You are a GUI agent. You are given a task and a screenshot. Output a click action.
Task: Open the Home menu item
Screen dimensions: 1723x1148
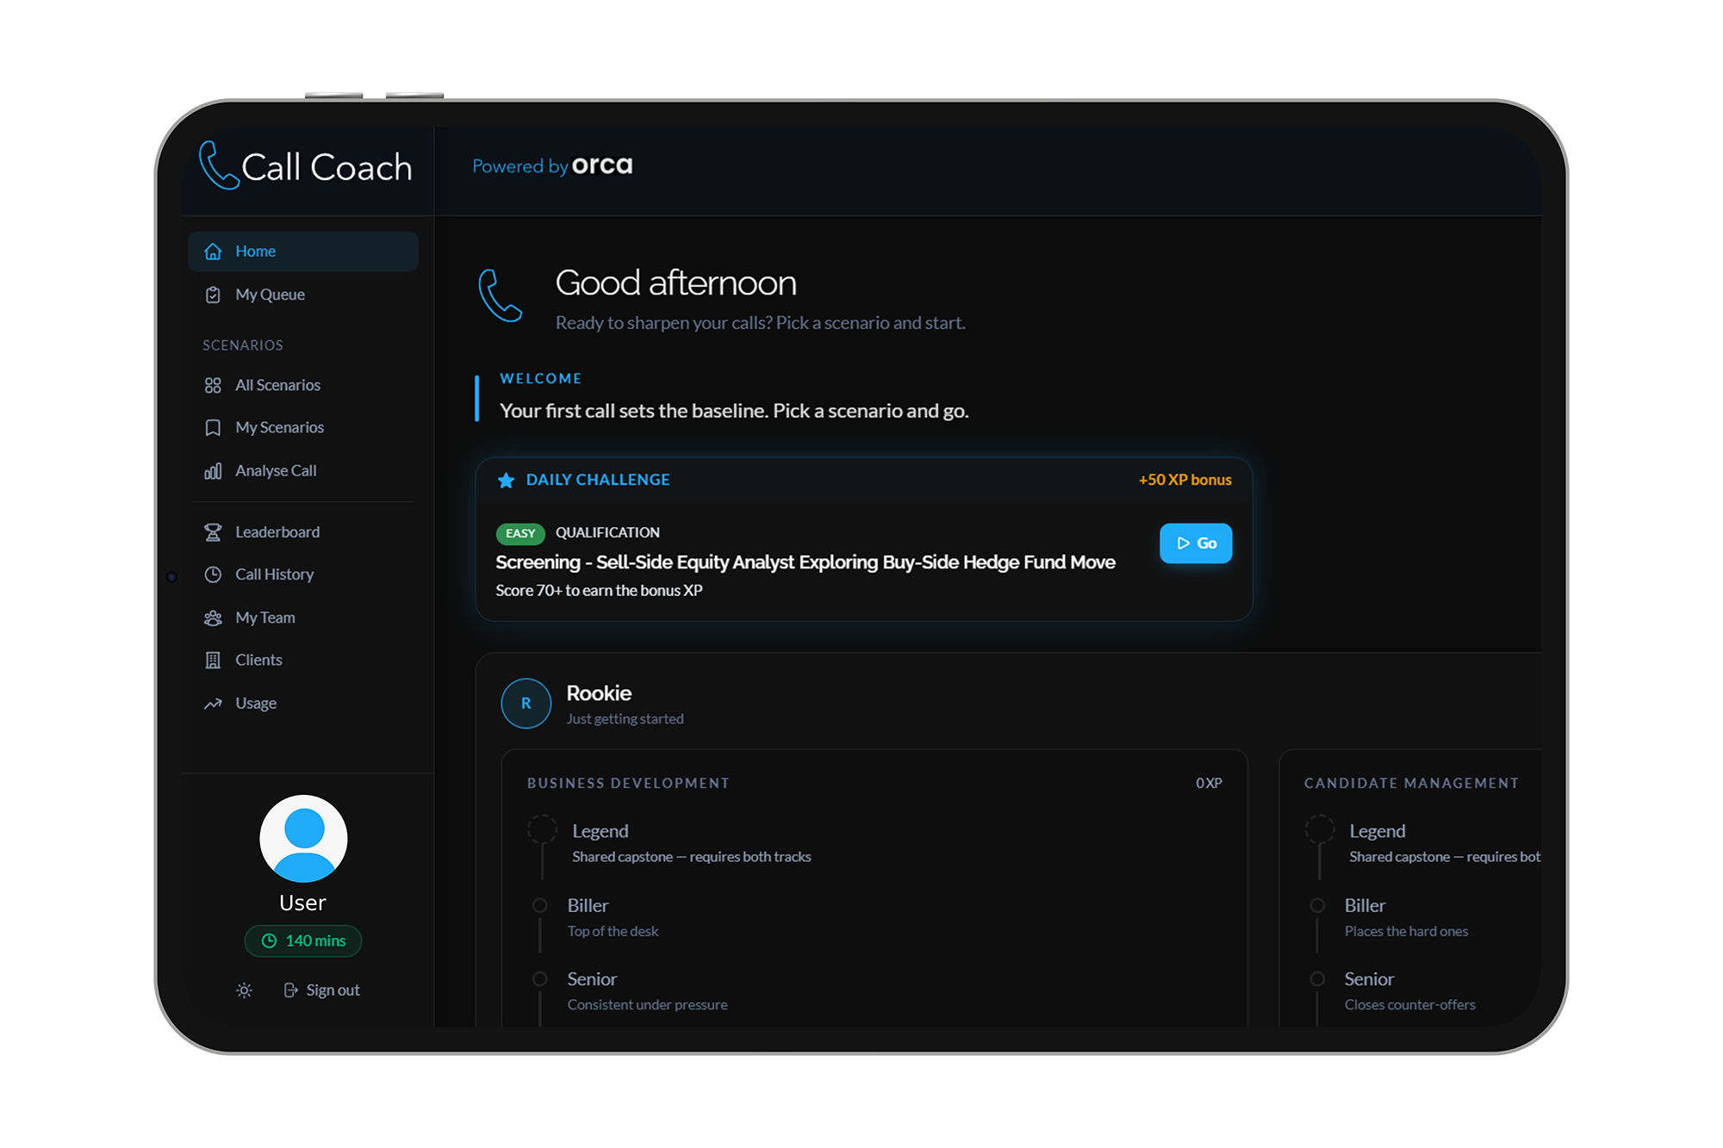(x=303, y=251)
